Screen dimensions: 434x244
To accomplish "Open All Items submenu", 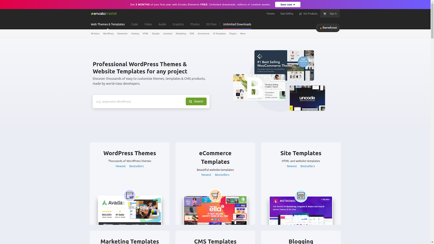I will (x=95, y=34).
